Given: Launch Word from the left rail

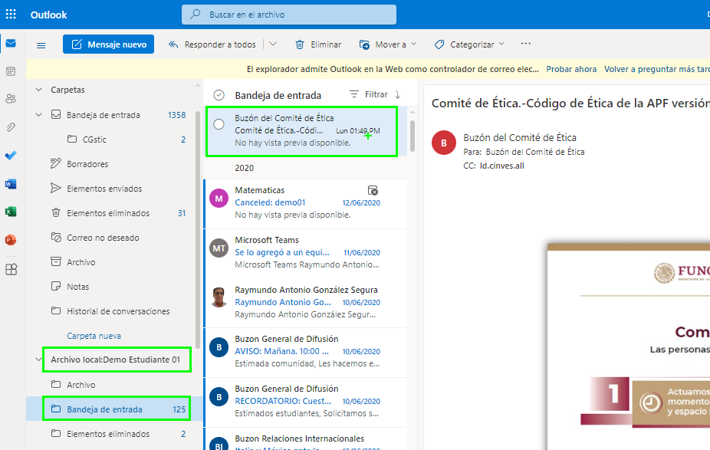Looking at the screenshot, I should pos(11,184).
